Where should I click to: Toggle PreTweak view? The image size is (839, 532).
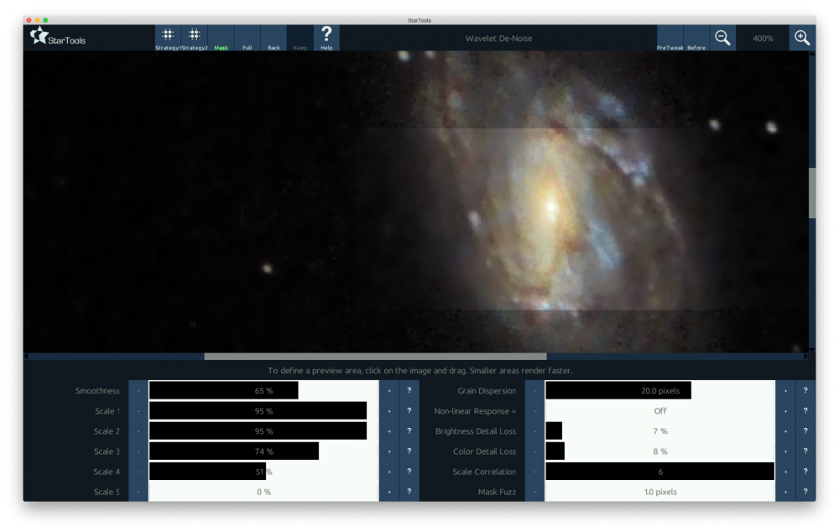670,38
